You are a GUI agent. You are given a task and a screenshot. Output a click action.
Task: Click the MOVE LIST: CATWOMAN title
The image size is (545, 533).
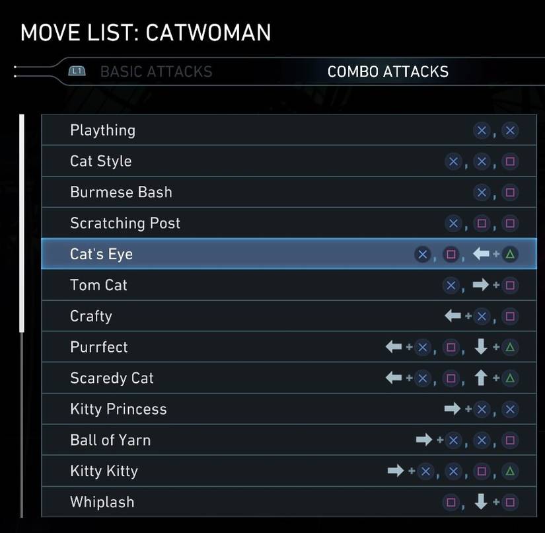pos(145,32)
